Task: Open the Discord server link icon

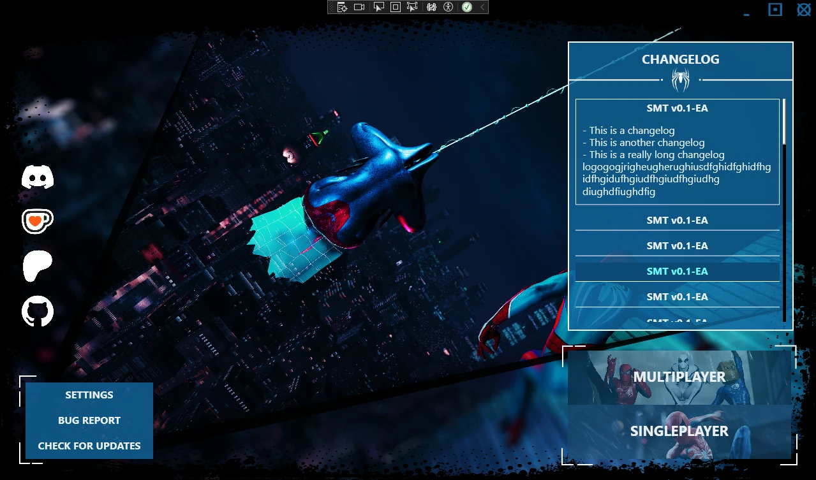Action: pyautogui.click(x=38, y=177)
